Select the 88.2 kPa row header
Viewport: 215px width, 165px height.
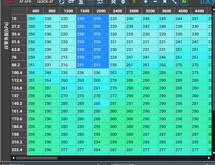(x=19, y=65)
